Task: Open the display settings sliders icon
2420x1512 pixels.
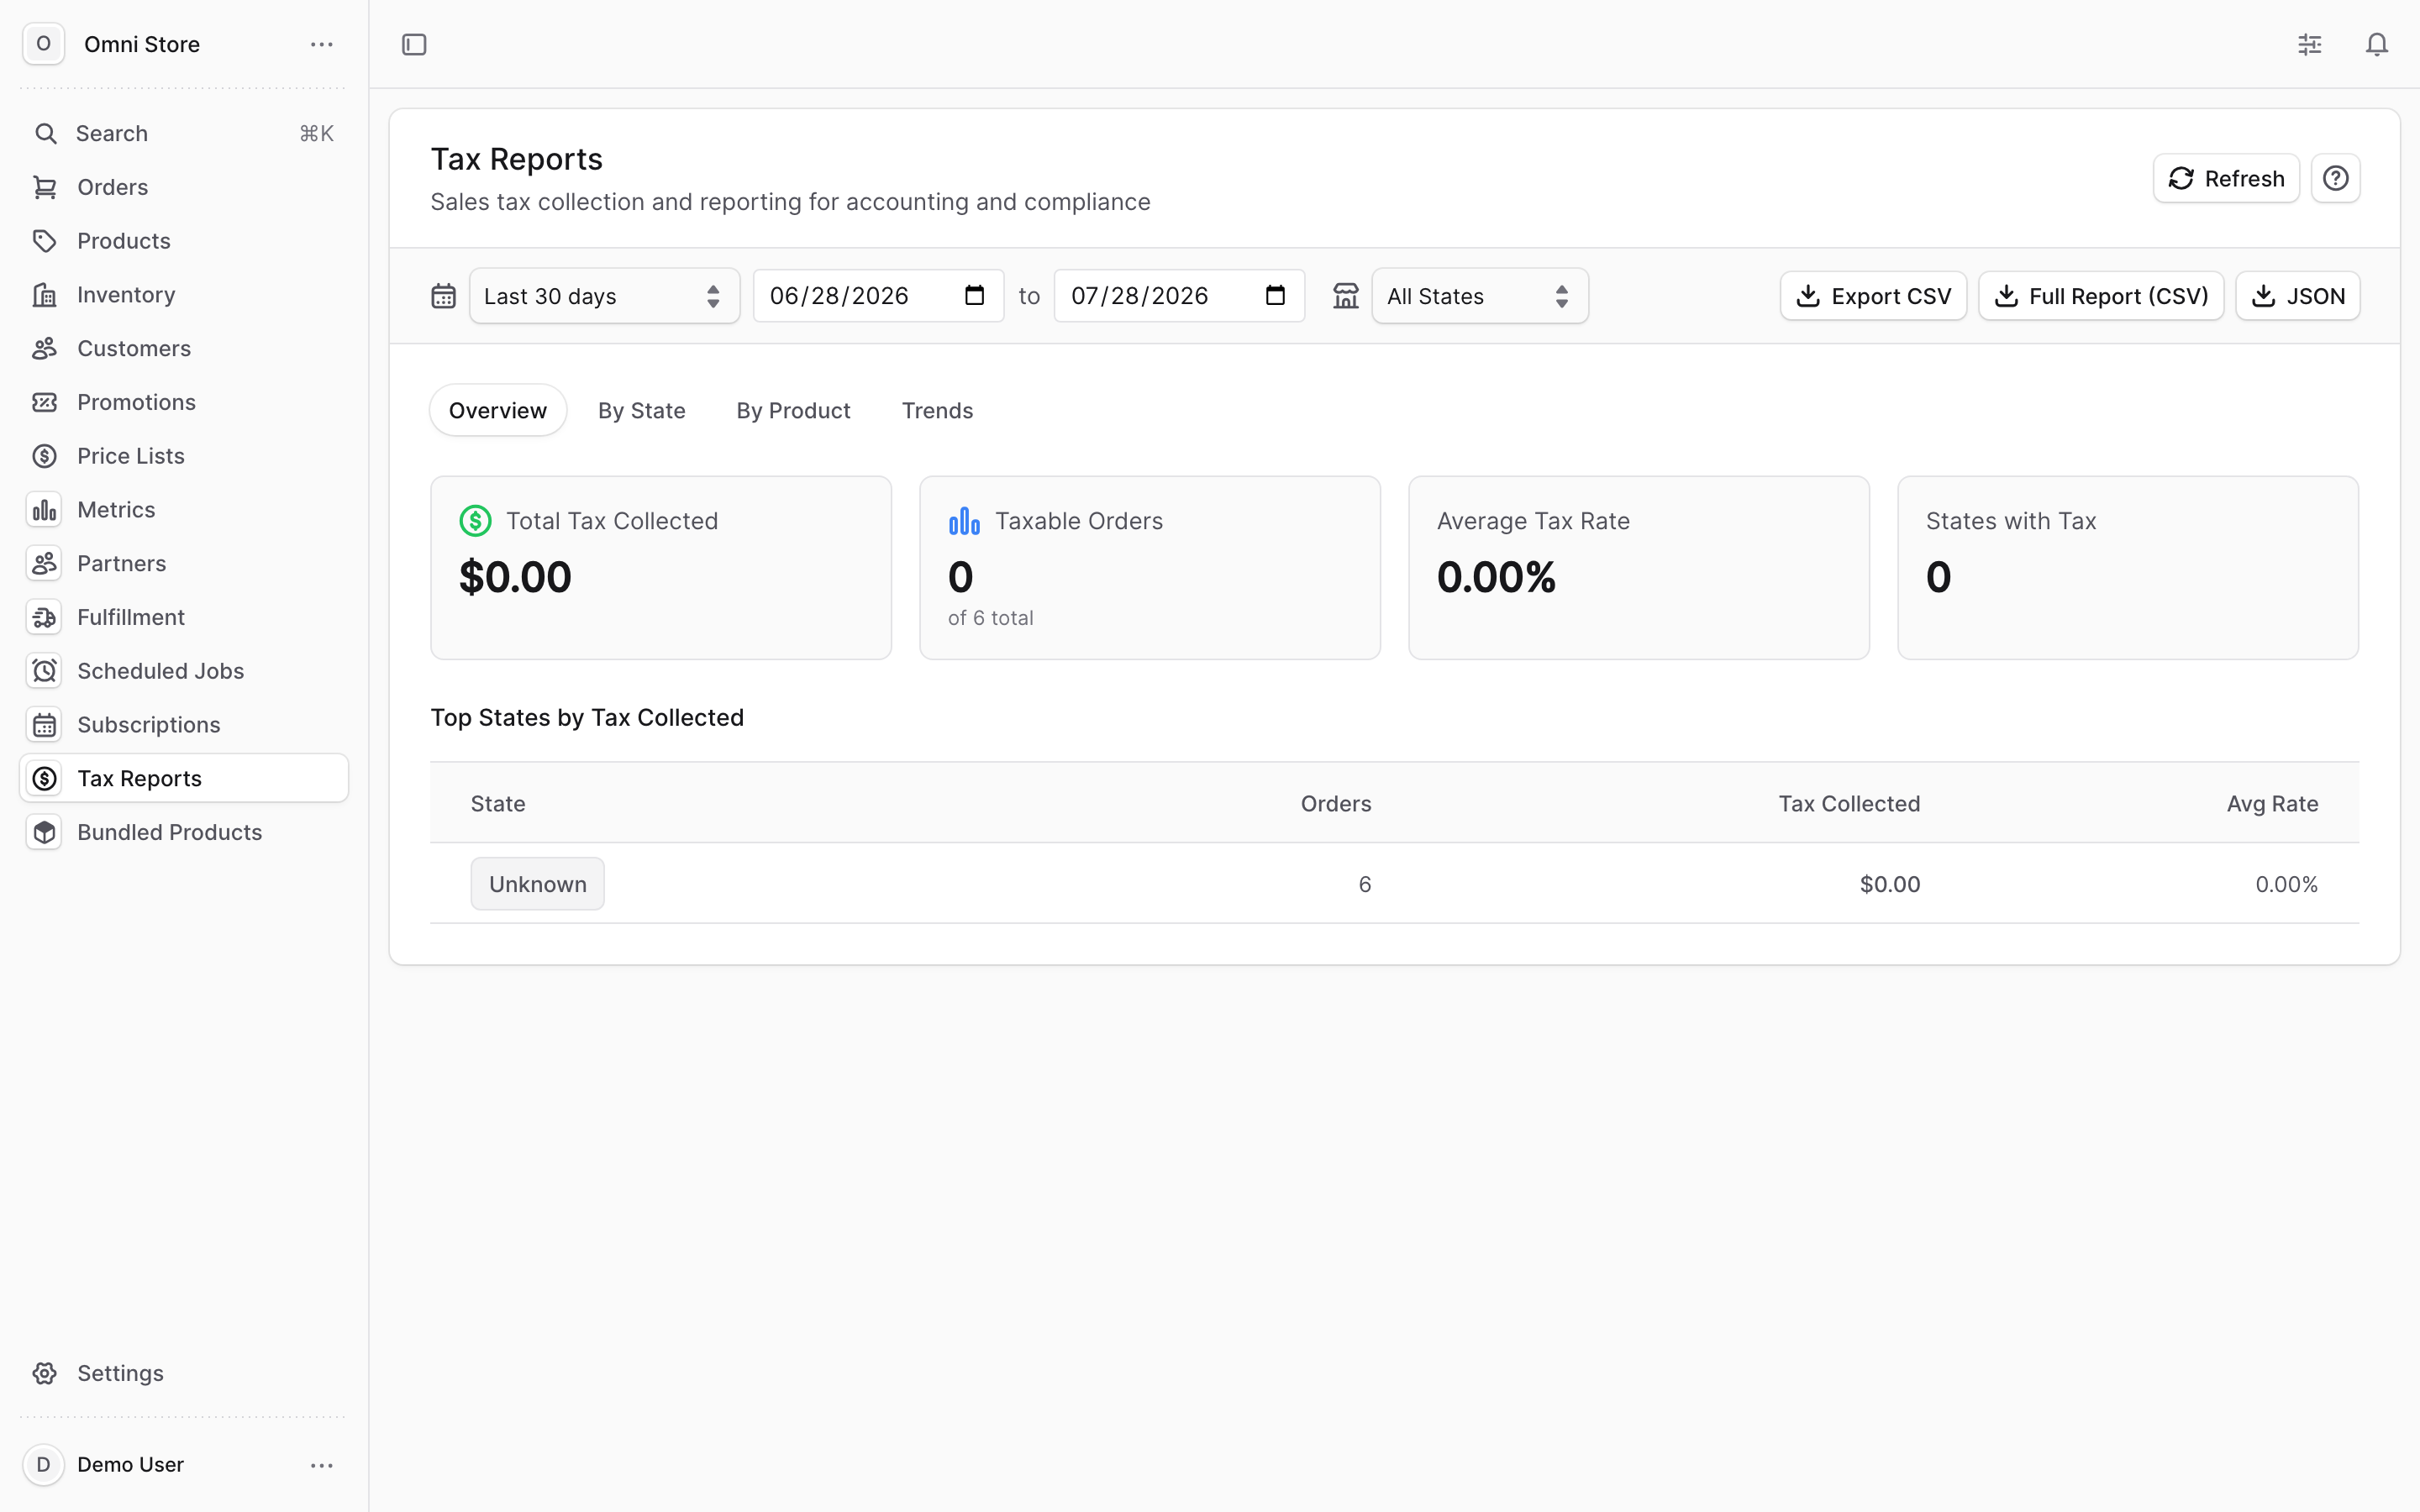Action: [2310, 44]
